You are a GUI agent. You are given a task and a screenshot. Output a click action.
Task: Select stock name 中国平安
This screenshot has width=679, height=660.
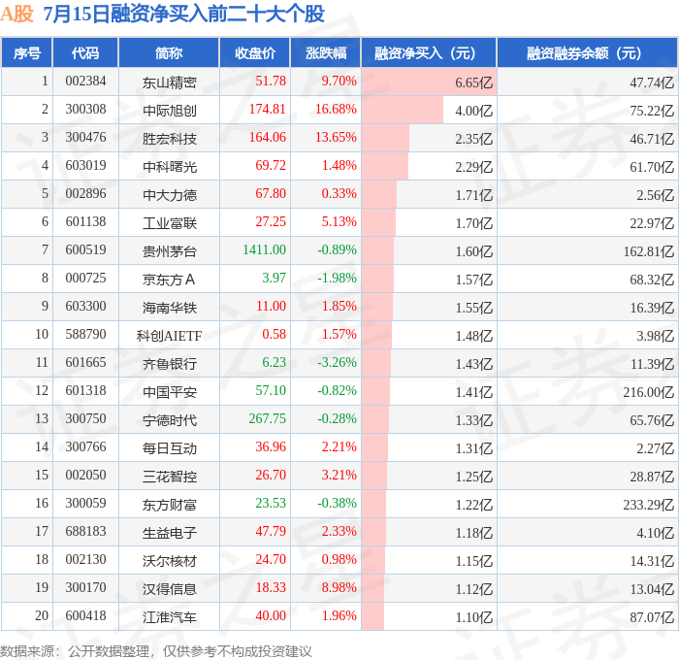170,392
